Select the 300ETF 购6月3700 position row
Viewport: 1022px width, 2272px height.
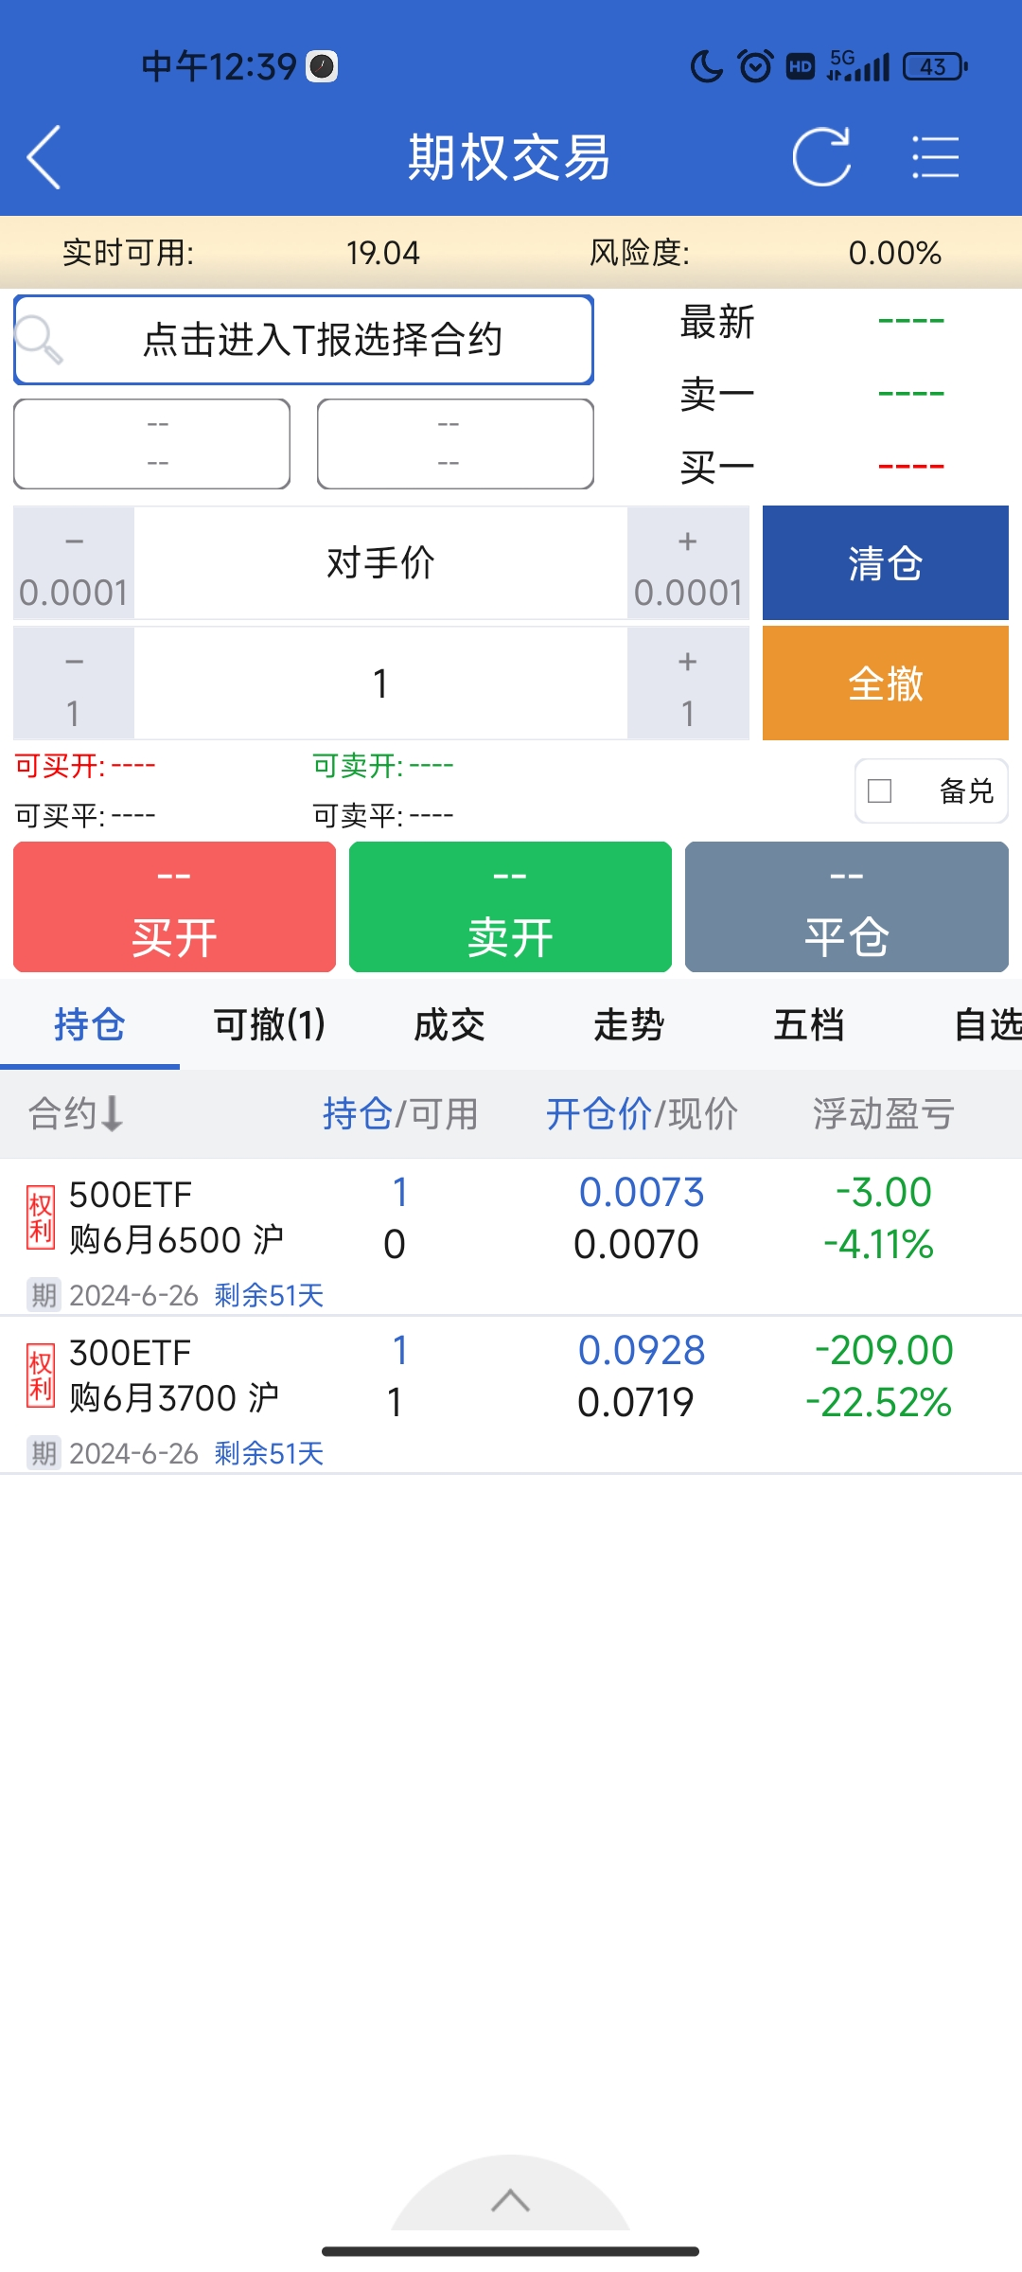(511, 1393)
